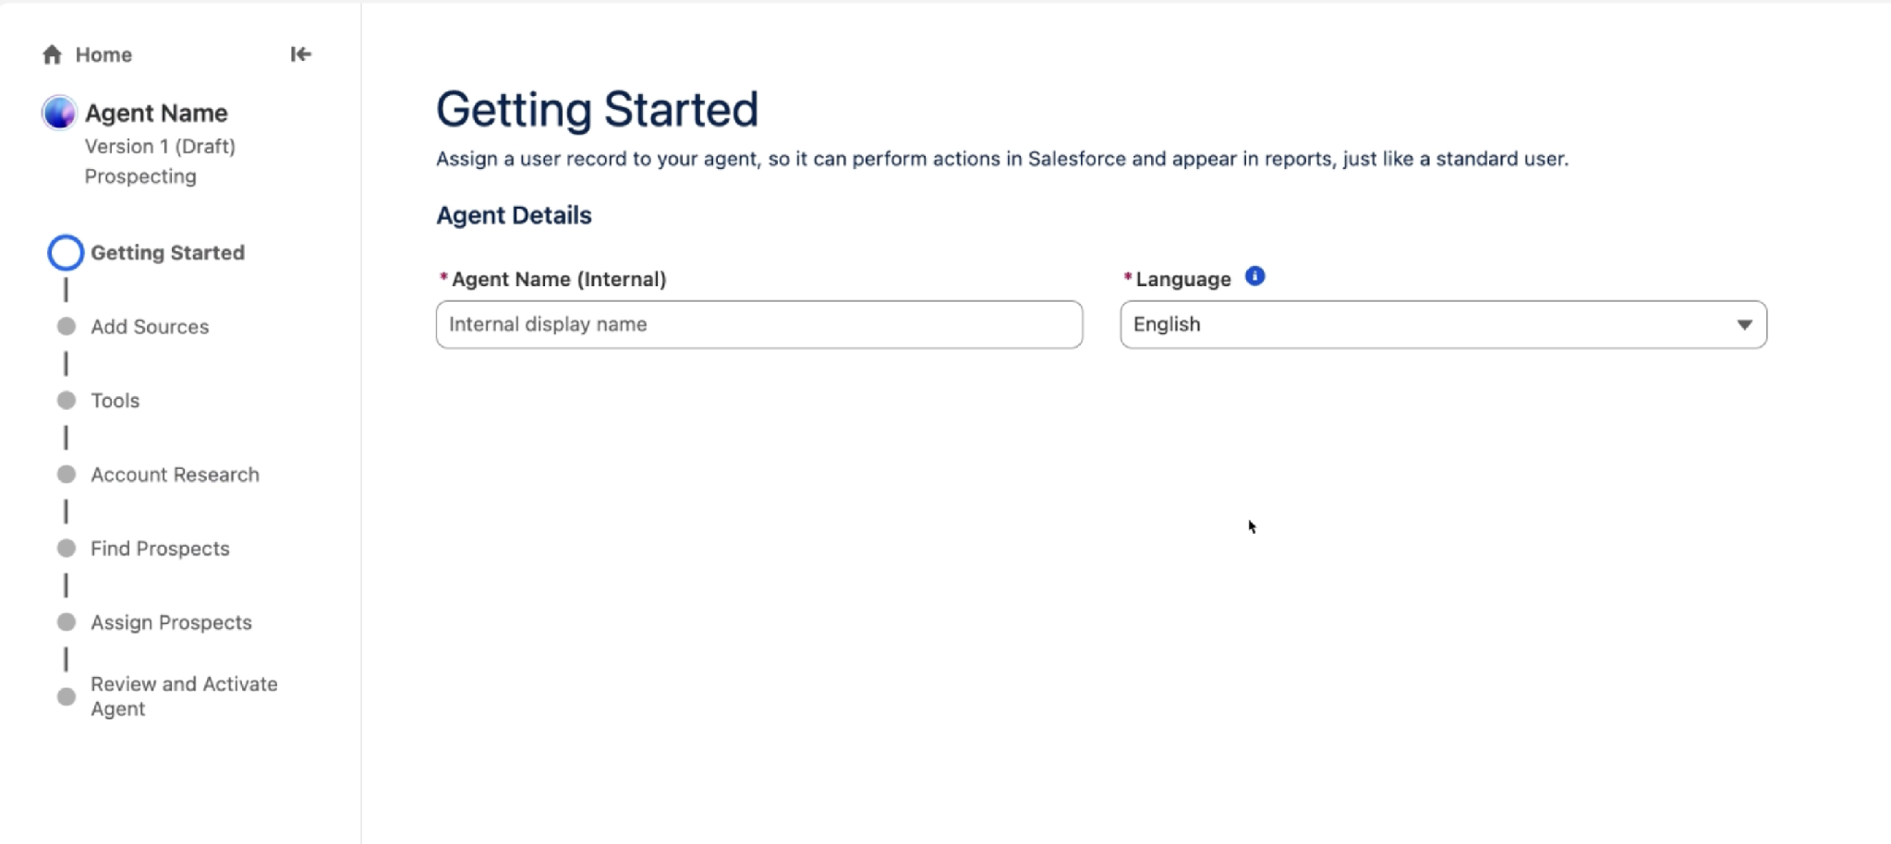
Task: Click the Agent Name title in the sidebar
Action: coord(156,113)
